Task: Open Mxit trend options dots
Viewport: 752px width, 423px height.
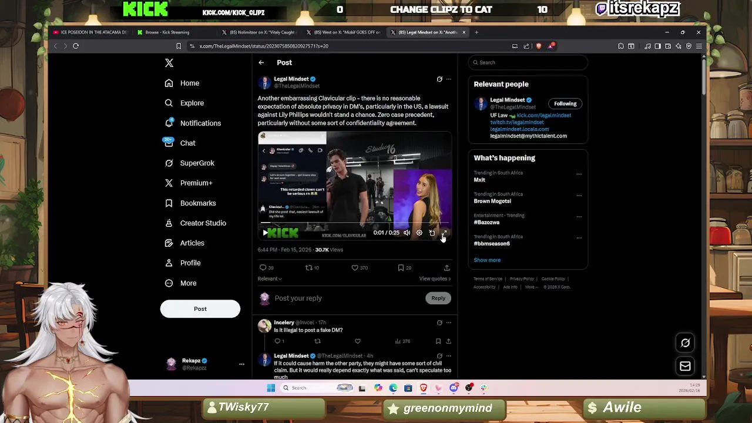Action: pyautogui.click(x=579, y=174)
